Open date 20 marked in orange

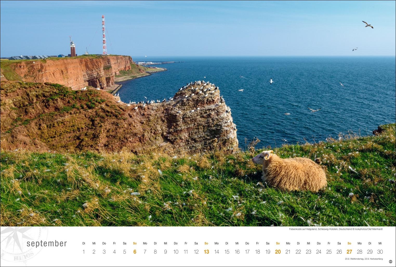(278, 252)
